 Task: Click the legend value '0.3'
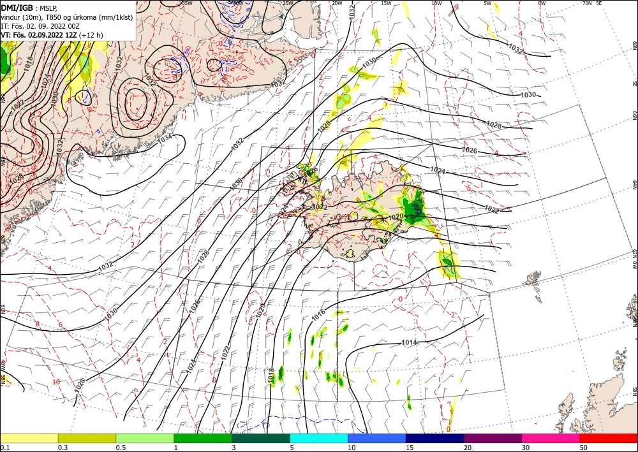click(63, 448)
